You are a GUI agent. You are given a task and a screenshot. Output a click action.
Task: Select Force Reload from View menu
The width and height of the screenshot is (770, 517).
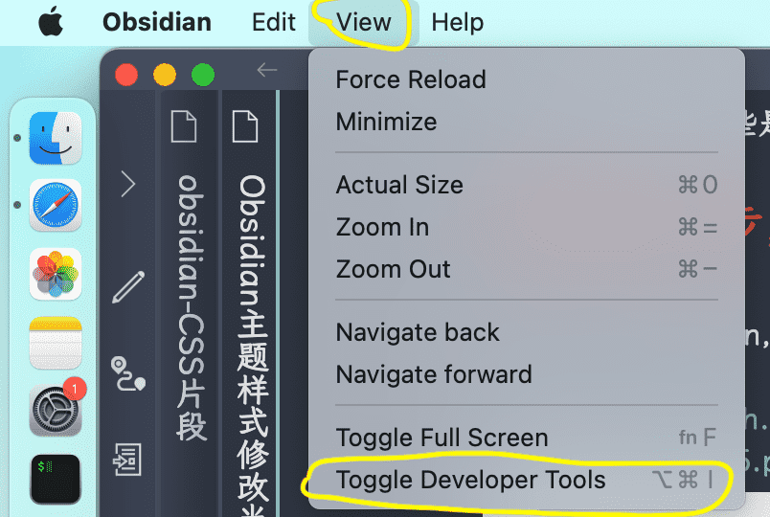point(527,79)
